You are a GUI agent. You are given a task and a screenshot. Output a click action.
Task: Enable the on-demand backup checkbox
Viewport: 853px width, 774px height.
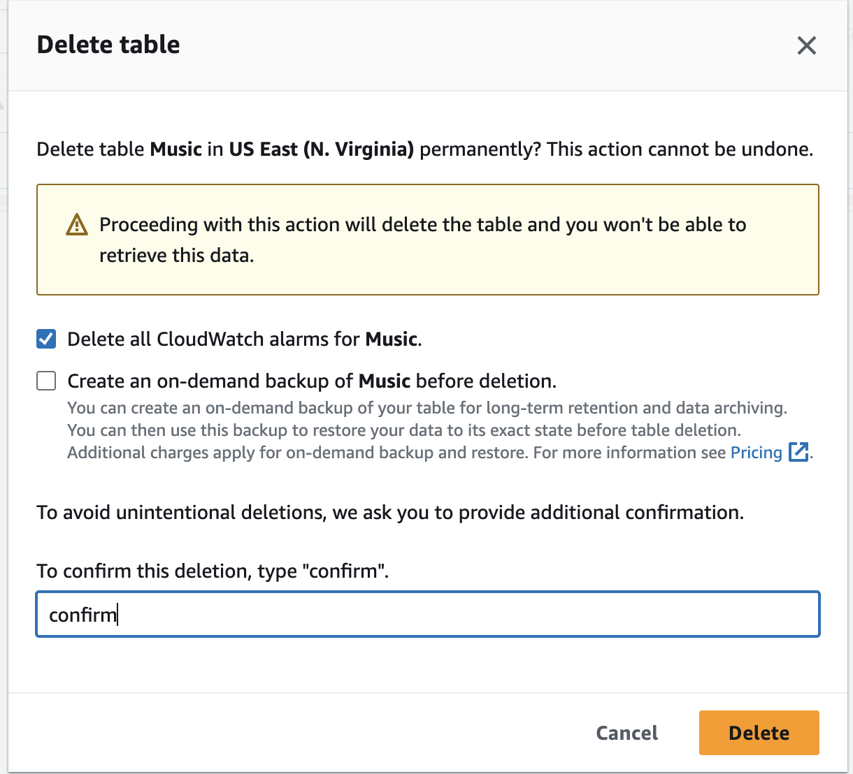[46, 381]
